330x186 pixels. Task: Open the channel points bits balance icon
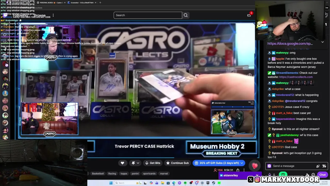click(270, 175)
